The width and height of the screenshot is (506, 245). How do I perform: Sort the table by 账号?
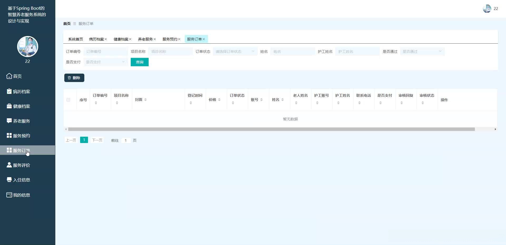[261, 100]
